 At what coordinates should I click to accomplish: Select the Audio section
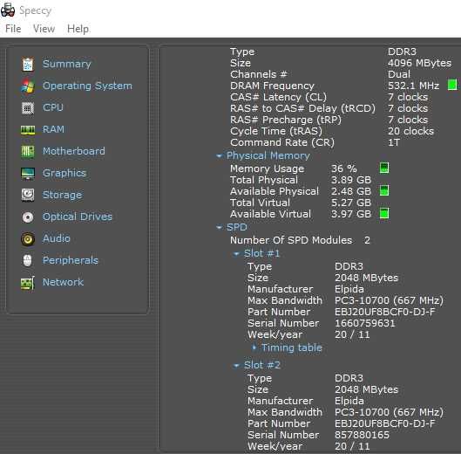point(56,238)
